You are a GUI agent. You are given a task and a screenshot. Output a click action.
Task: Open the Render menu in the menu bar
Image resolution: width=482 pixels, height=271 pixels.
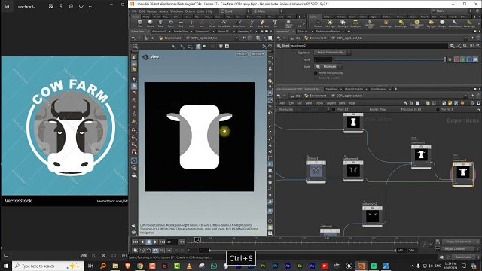pos(152,11)
